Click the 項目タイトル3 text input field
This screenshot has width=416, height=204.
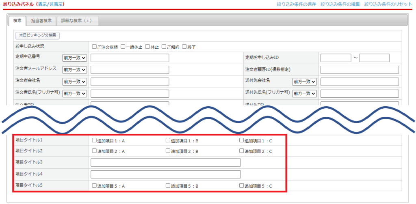[165, 163]
